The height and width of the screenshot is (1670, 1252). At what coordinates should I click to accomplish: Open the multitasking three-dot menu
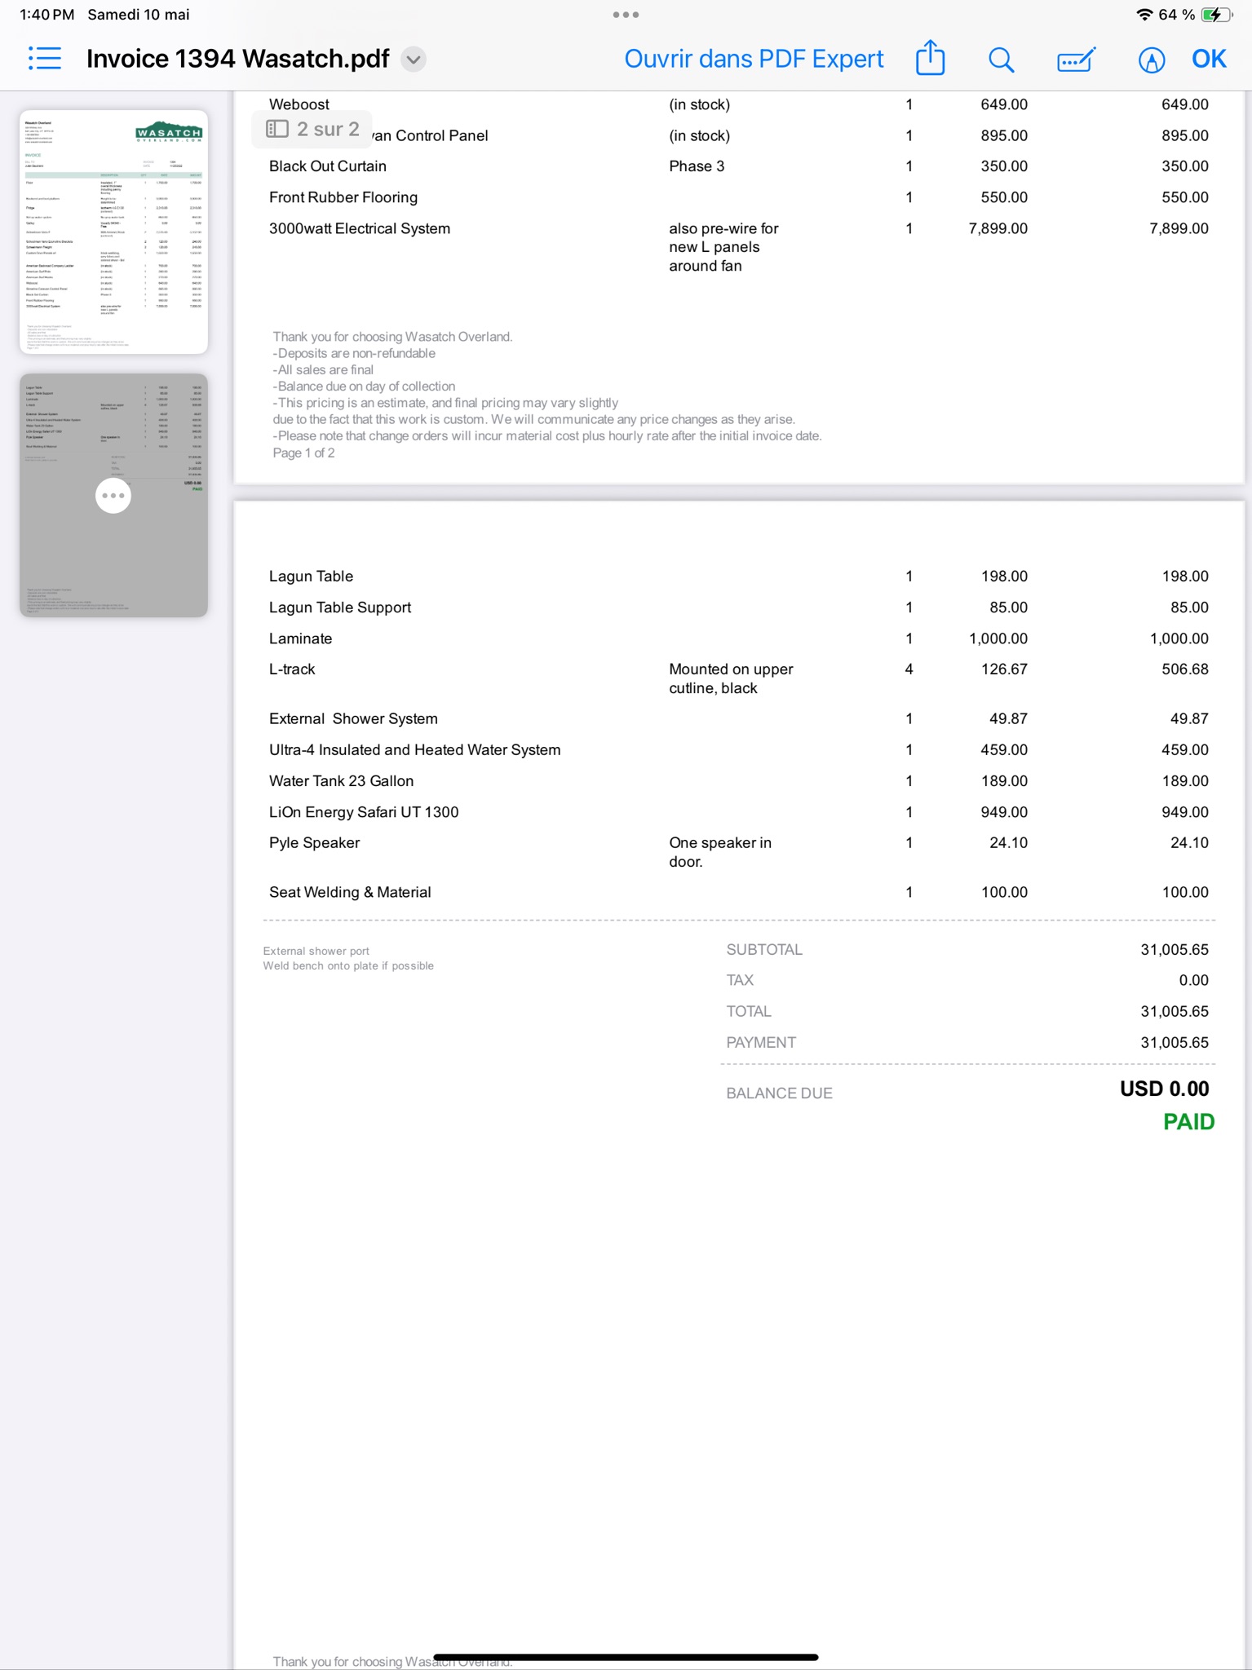[626, 15]
